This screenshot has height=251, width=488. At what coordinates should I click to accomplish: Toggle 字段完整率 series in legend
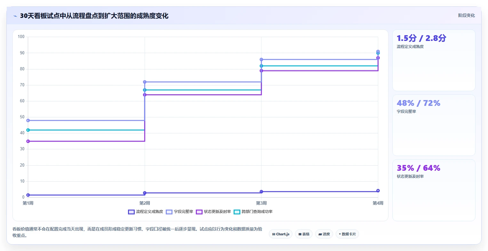tap(180, 212)
